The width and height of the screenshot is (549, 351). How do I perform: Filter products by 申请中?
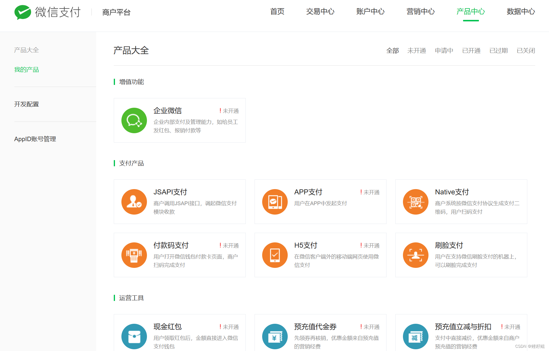tap(444, 51)
